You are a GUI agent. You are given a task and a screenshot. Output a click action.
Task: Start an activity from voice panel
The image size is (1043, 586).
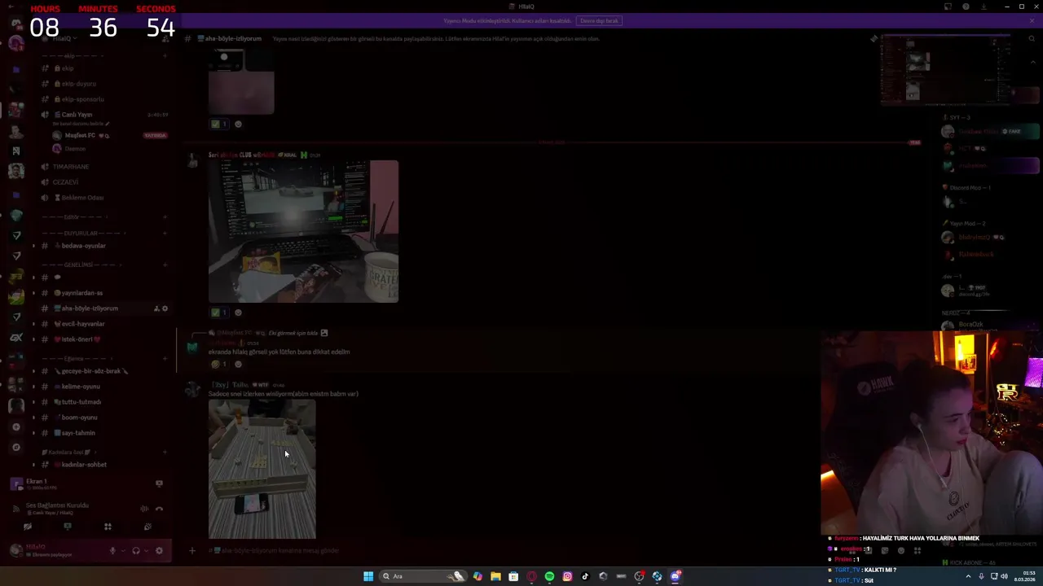coord(108,527)
